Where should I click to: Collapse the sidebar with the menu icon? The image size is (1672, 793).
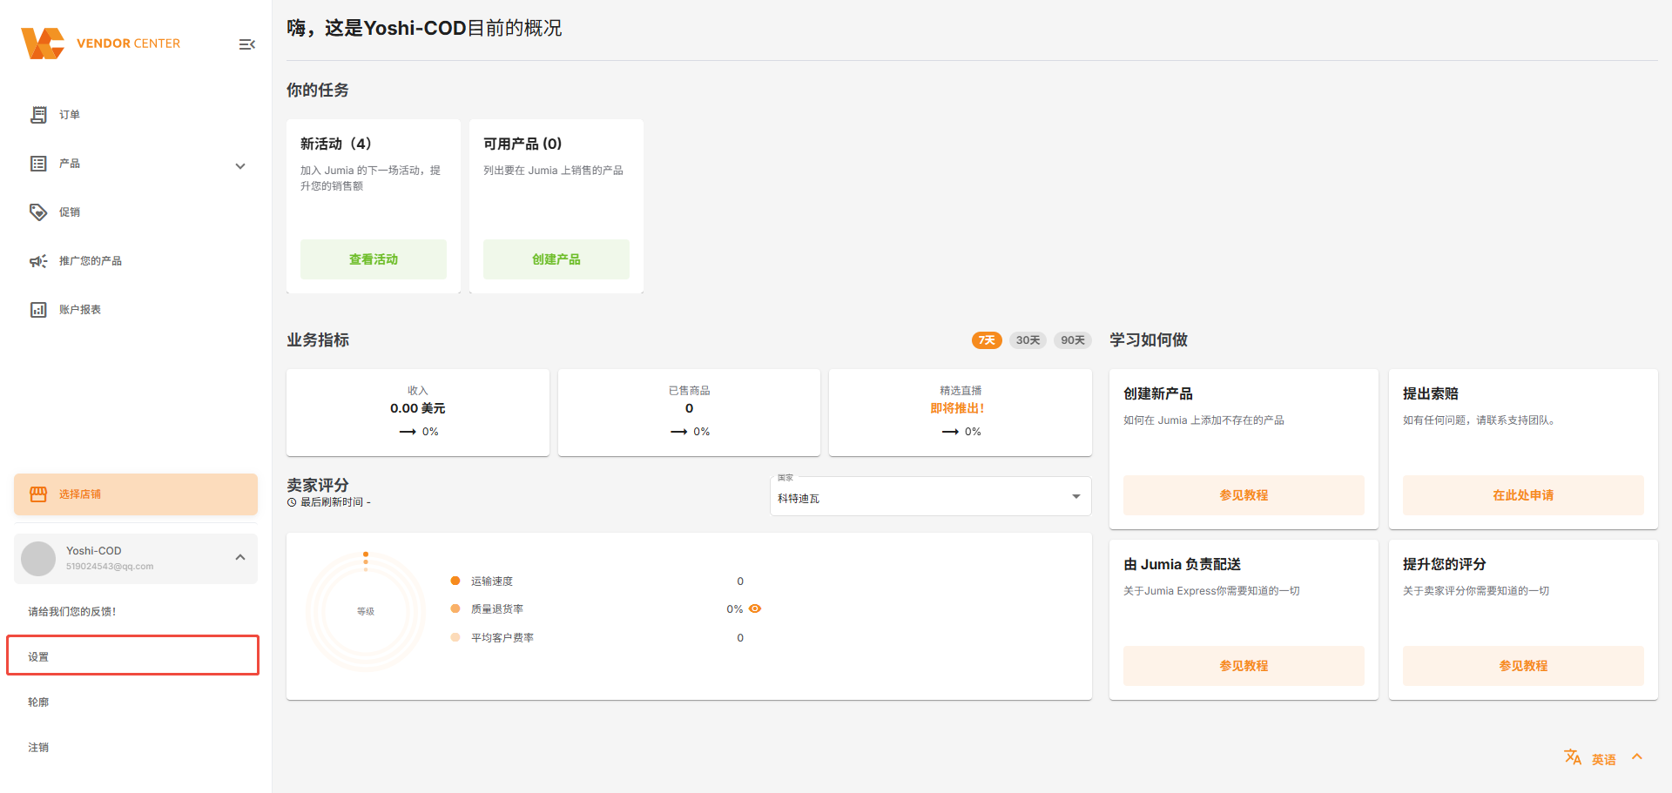tap(247, 44)
